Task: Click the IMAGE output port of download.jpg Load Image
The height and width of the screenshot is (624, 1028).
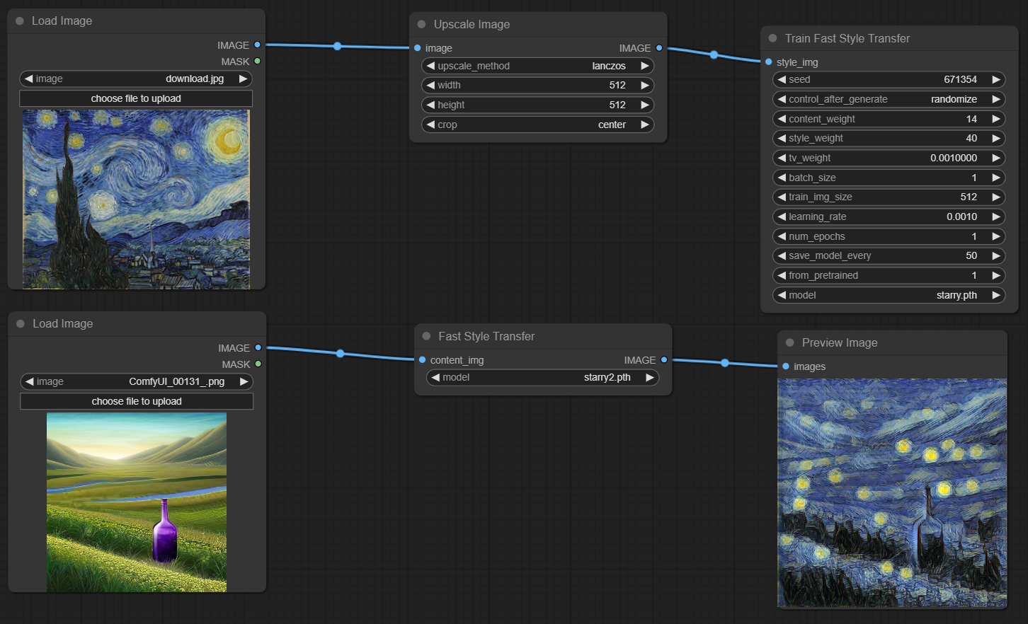Action: click(x=257, y=45)
